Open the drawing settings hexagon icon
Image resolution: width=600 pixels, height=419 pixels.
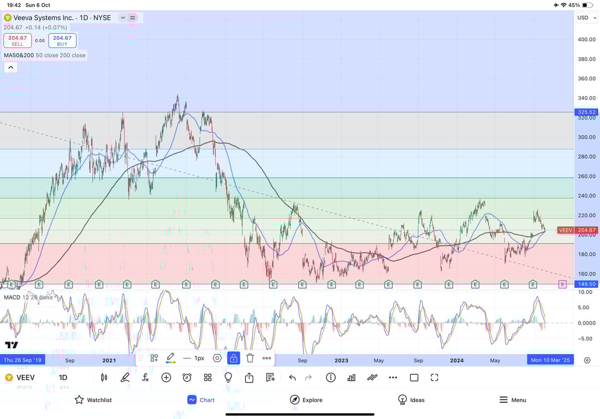click(217, 358)
